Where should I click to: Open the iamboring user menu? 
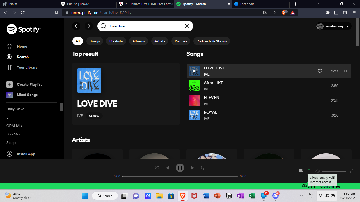click(334, 26)
